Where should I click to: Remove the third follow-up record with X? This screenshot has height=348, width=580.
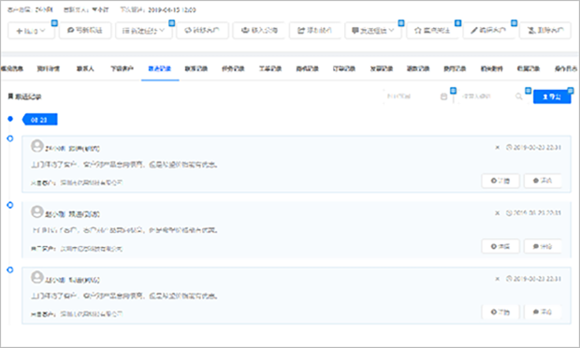tap(497, 279)
